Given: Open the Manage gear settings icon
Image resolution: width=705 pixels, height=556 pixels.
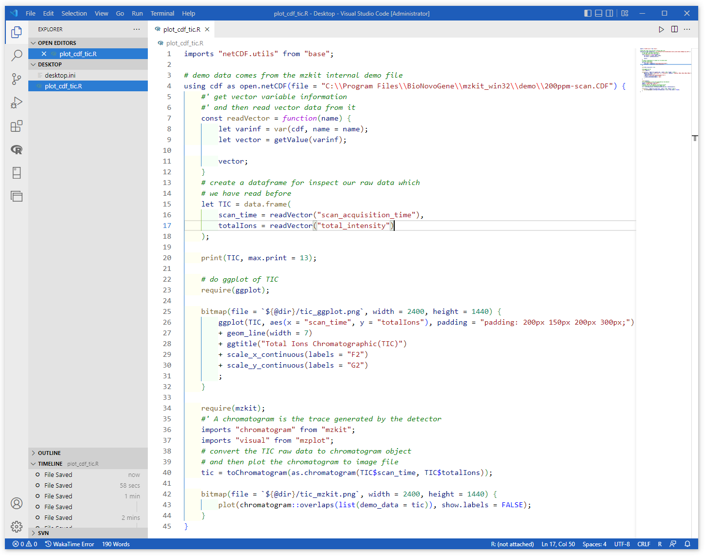Looking at the screenshot, I should pyautogui.click(x=17, y=526).
